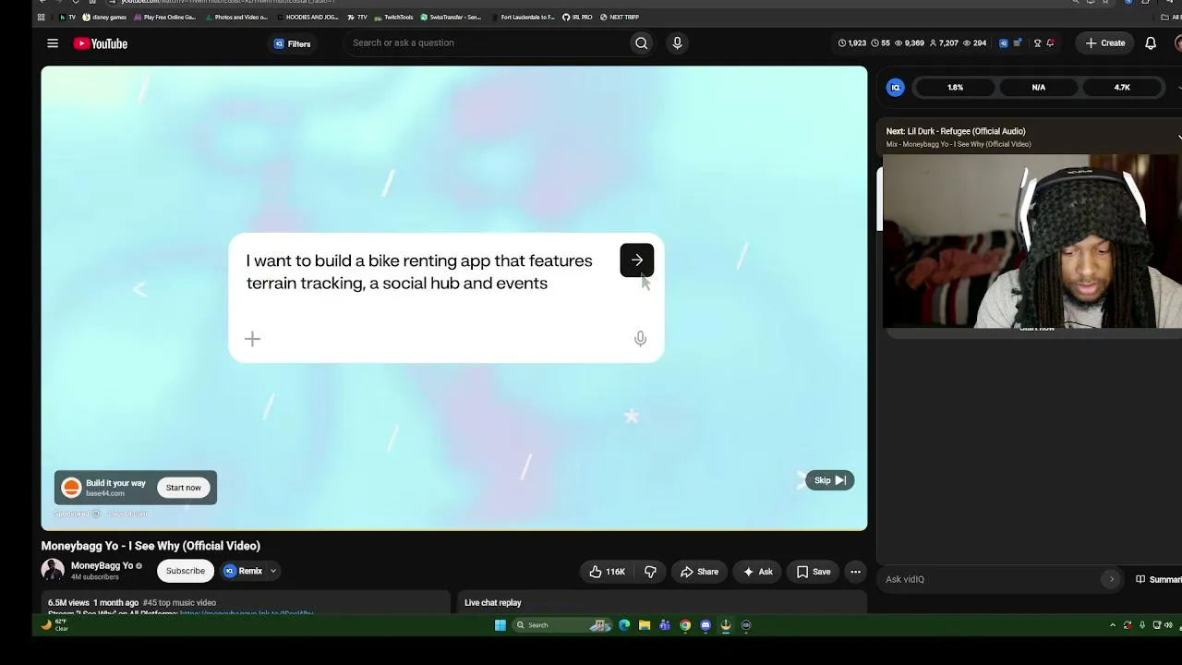Open vidIQ trophy achievements icon
Viewport: 1182px width, 665px height.
(x=1037, y=43)
